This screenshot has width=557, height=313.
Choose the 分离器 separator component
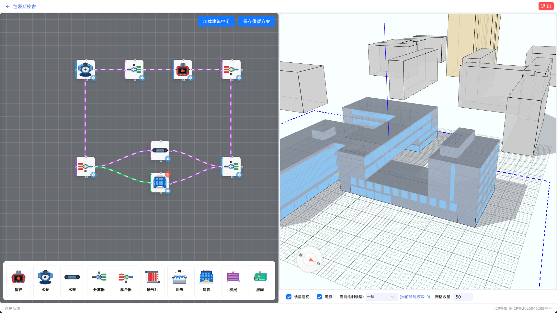coord(99,281)
